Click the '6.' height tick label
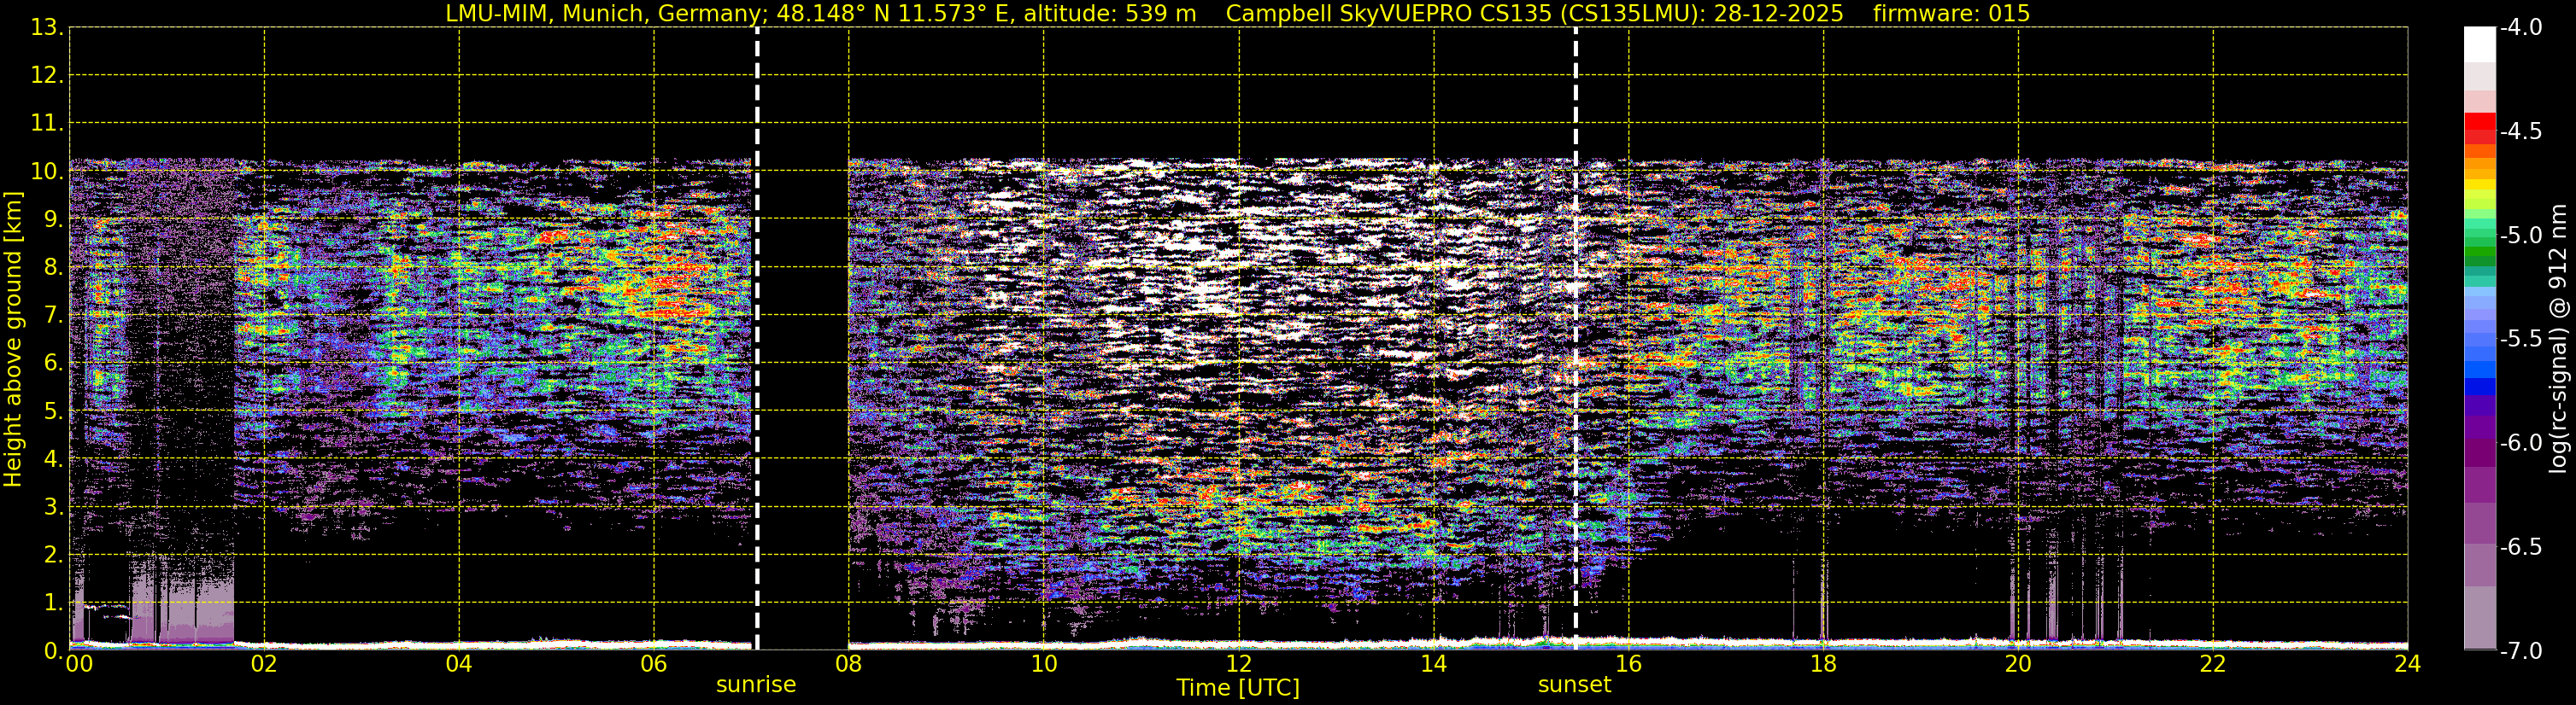 54,364
